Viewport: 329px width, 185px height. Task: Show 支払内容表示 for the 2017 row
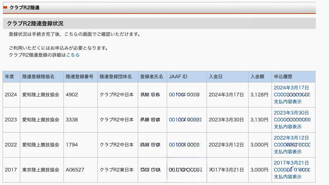[287, 177]
